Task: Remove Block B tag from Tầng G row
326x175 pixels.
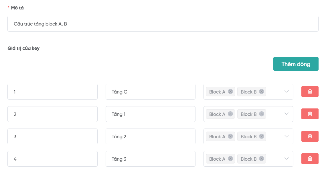Action: 261,92
